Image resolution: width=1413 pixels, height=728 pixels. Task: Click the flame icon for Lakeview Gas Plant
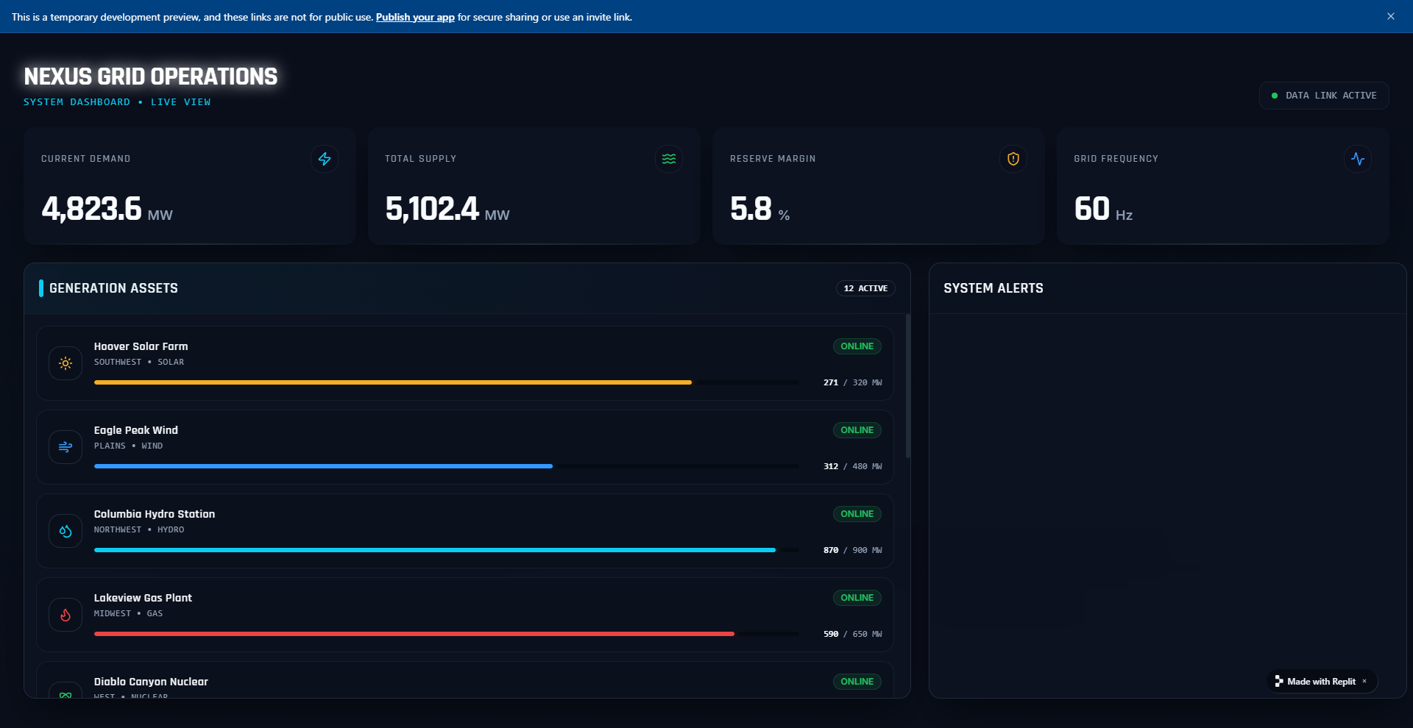click(x=65, y=615)
